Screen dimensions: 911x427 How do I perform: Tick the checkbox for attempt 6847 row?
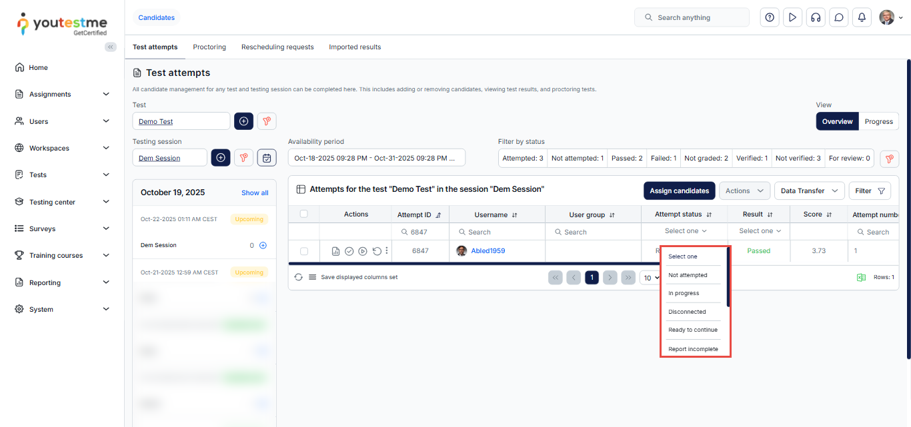pyautogui.click(x=304, y=251)
